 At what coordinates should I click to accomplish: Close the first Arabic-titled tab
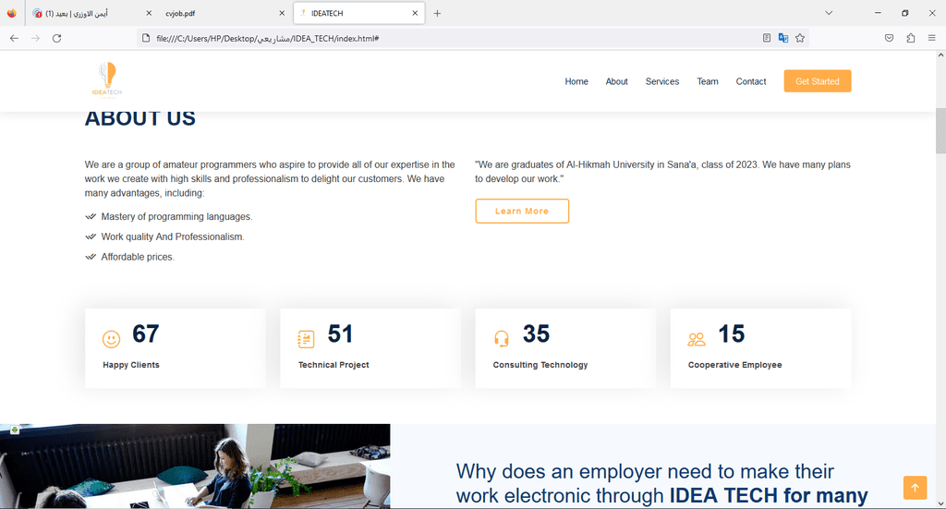tap(149, 13)
